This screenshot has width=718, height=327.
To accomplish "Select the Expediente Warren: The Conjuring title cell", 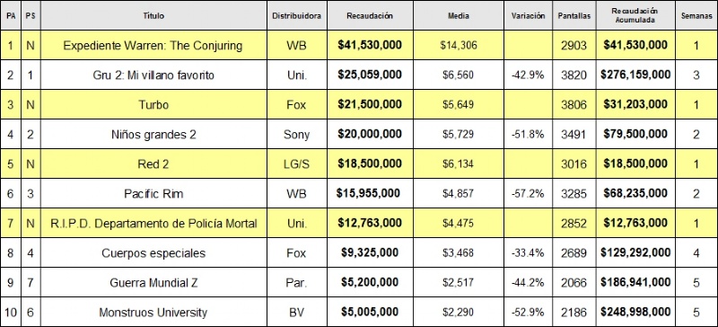I will click(153, 46).
